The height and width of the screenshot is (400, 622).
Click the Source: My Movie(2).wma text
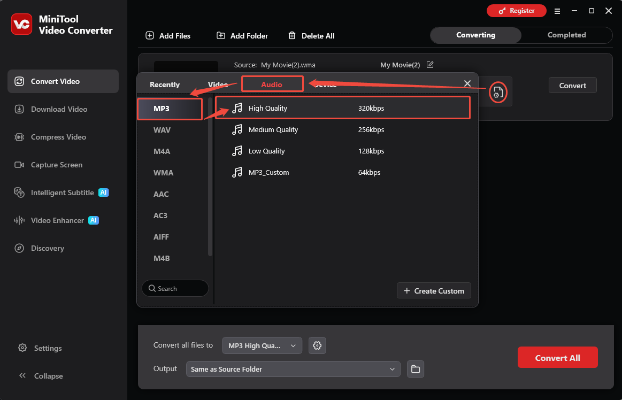(274, 65)
